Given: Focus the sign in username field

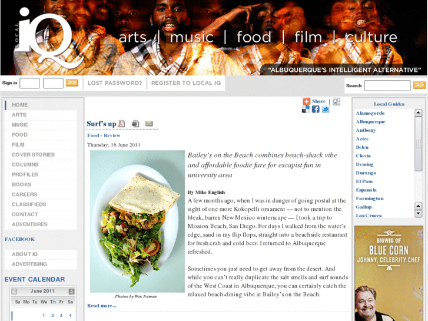Looking at the screenshot, I should 30,83.
